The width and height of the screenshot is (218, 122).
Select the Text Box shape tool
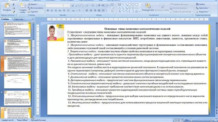(120, 4)
